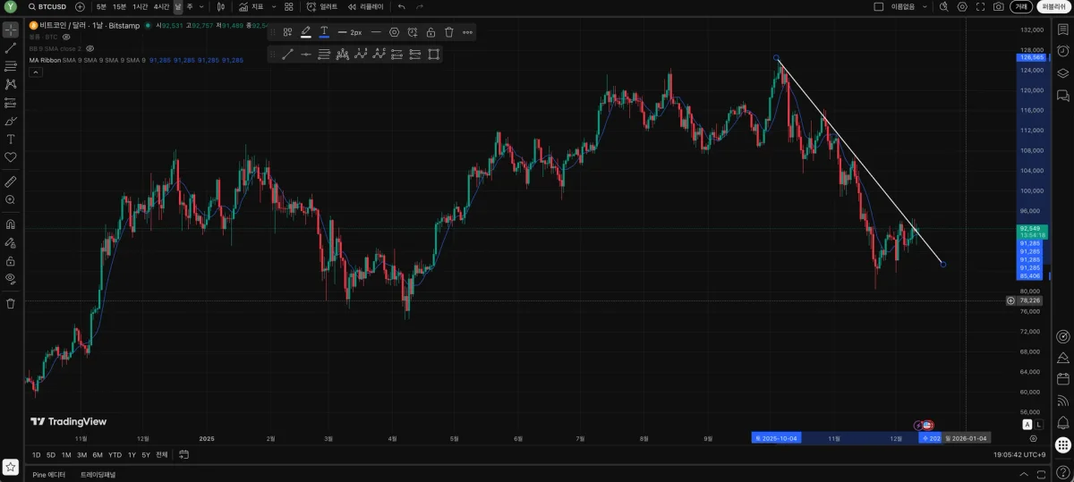
Task: Open chart settings hexagon gear icon
Action: click(962, 6)
